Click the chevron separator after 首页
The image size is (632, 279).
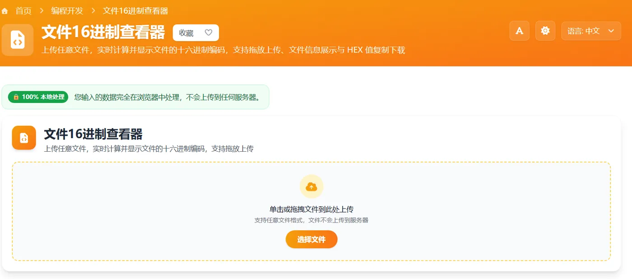42,10
